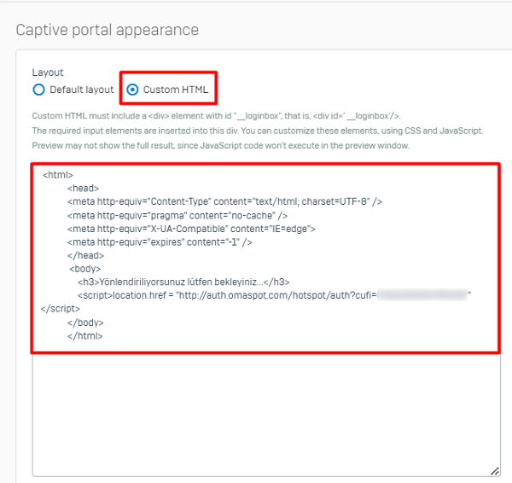Click the opening <html> tag line
This screenshot has height=483, width=512.
[57, 175]
